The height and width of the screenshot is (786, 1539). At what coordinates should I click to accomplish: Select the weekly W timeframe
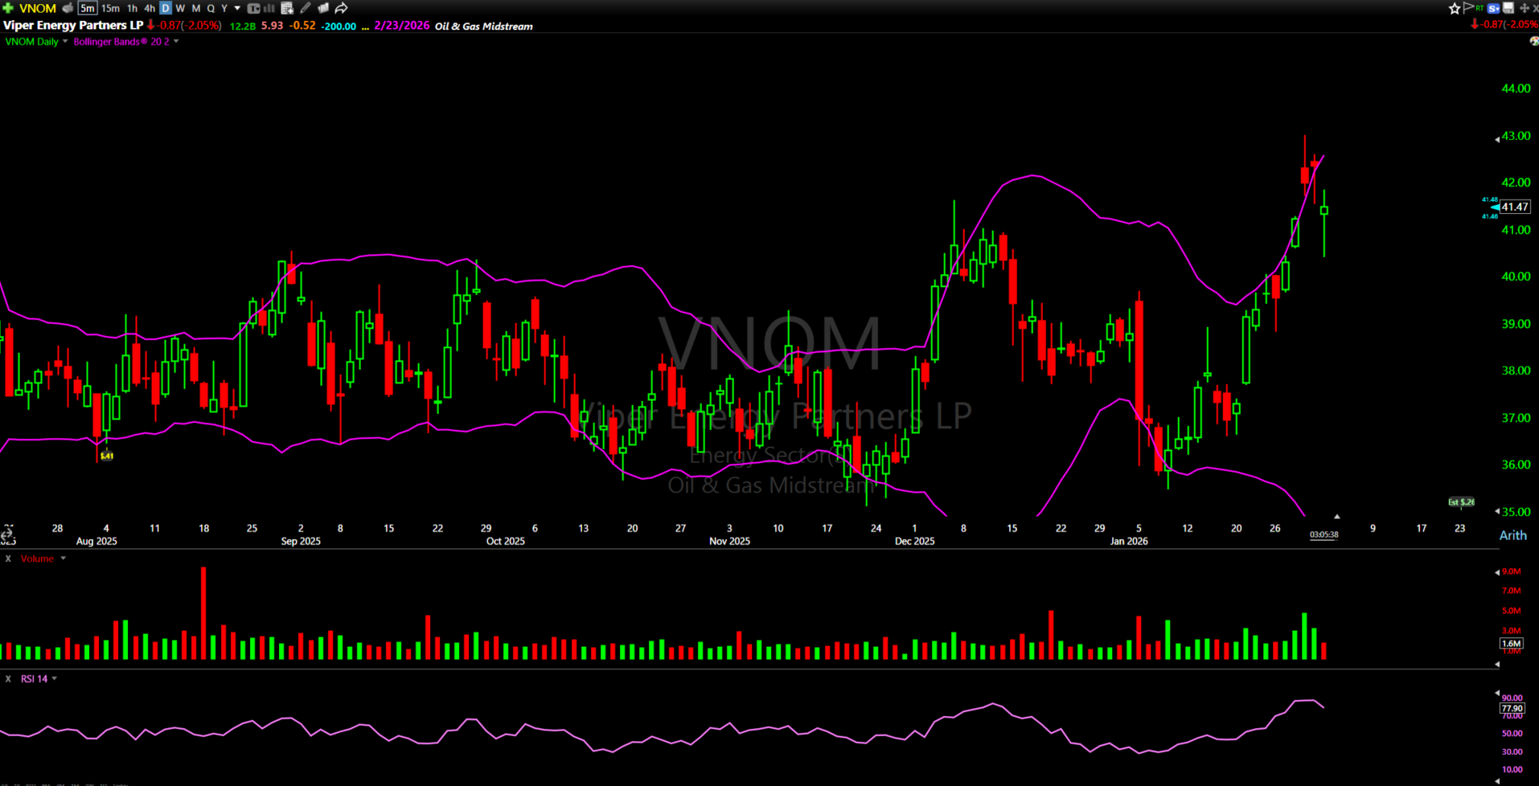tap(180, 8)
